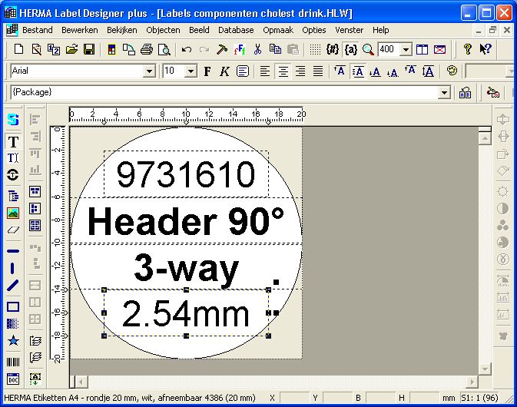Select the Picture insert tool

coord(13,213)
